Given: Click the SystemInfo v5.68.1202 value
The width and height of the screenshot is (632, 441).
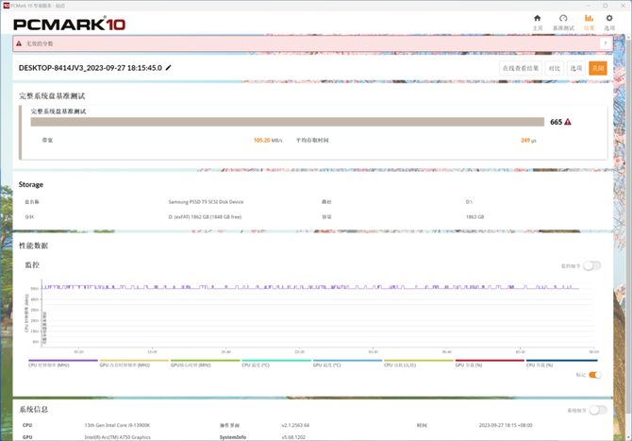Looking at the screenshot, I should click(x=293, y=437).
